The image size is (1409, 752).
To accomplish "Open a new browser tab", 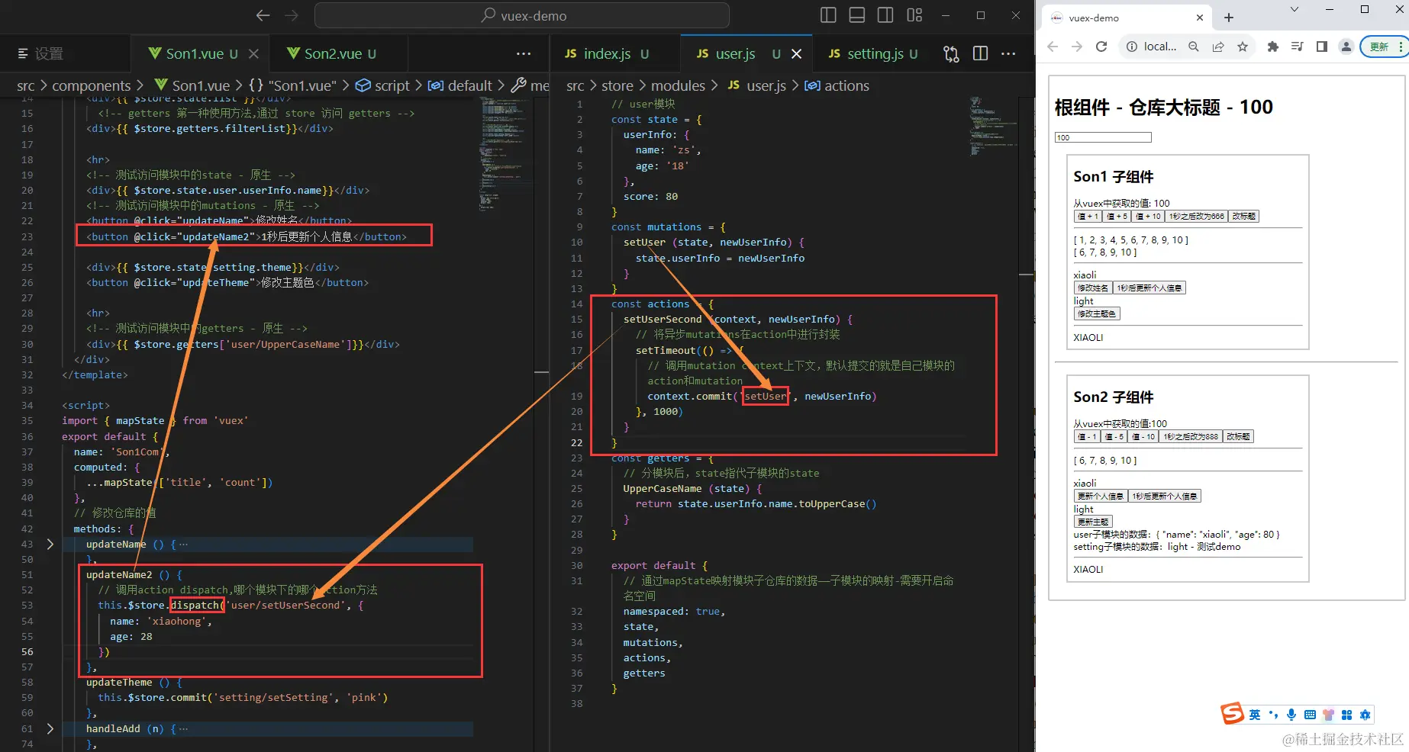I will pos(1229,18).
